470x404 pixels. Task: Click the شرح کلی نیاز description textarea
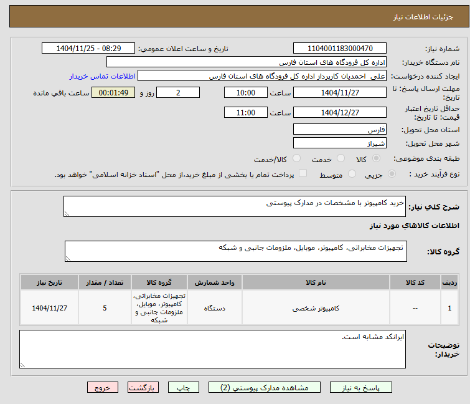coord(235,206)
